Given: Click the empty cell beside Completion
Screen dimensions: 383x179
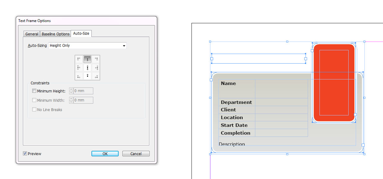Looking at the screenshot, I should (281, 133).
